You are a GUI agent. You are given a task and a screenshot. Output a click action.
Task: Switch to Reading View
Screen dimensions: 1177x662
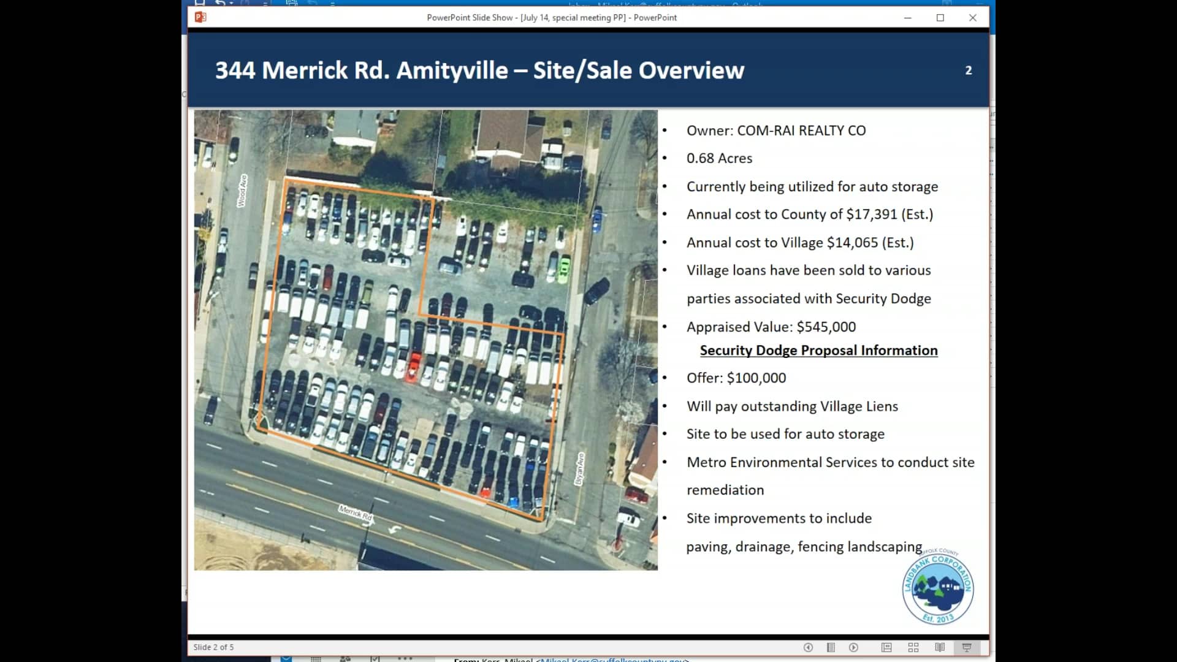pyautogui.click(x=940, y=647)
